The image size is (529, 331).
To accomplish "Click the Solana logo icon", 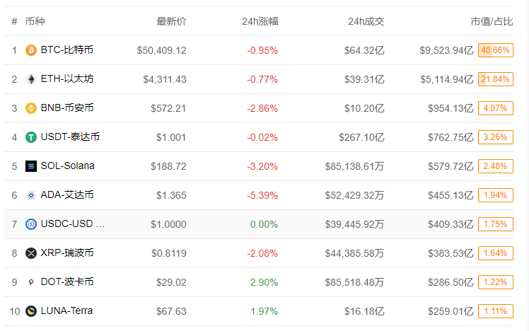I will [31, 166].
